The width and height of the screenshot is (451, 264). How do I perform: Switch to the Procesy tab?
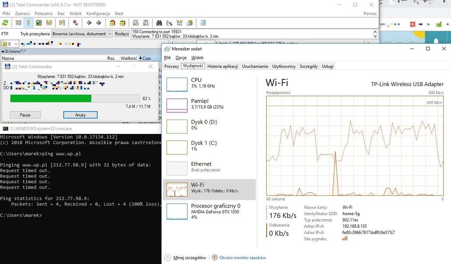point(172,66)
